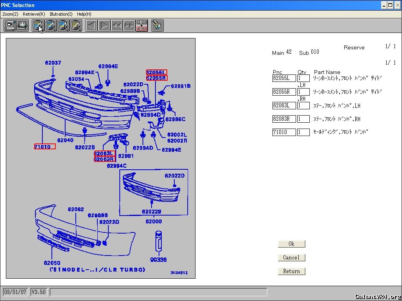Go to previous illustration with single left arrow
The height and width of the screenshot is (301, 402).
click(91, 26)
